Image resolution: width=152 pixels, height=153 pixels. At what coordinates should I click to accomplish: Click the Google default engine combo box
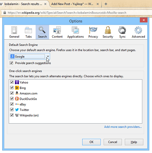(x=29, y=56)
